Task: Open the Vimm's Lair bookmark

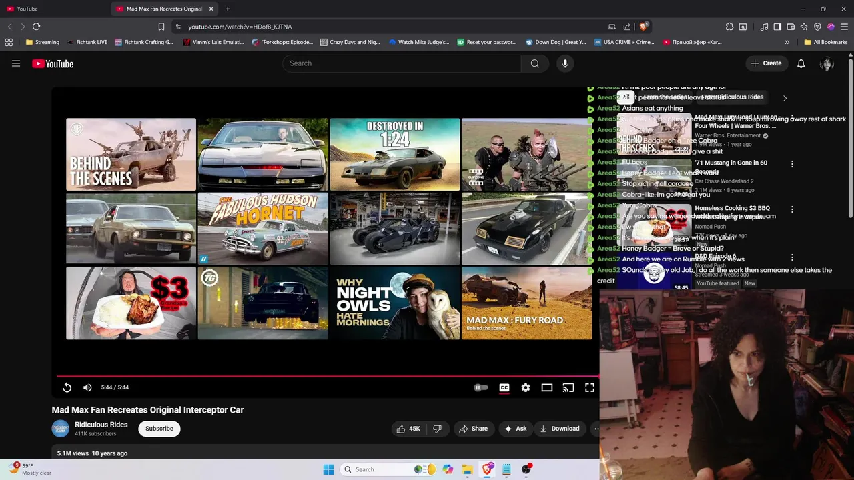Action: [x=213, y=42]
